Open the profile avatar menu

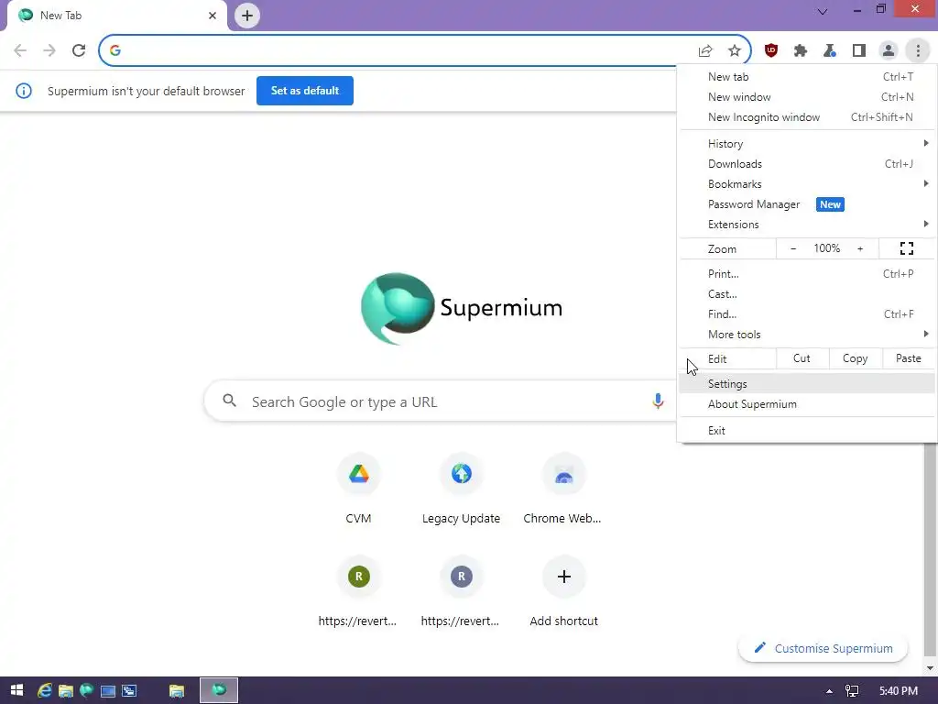(x=889, y=51)
